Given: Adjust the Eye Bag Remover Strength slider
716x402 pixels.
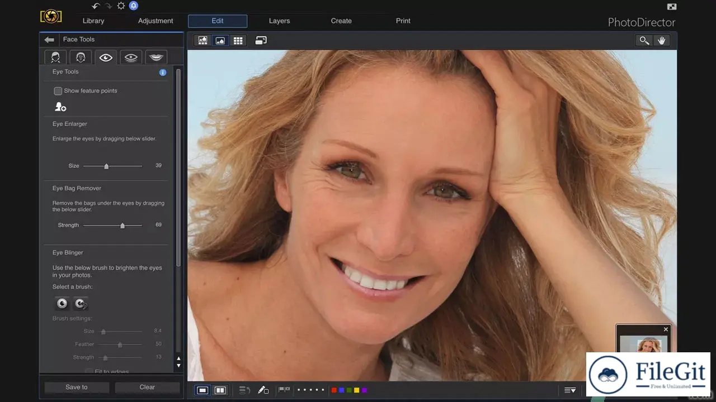Looking at the screenshot, I should click(112, 225).
